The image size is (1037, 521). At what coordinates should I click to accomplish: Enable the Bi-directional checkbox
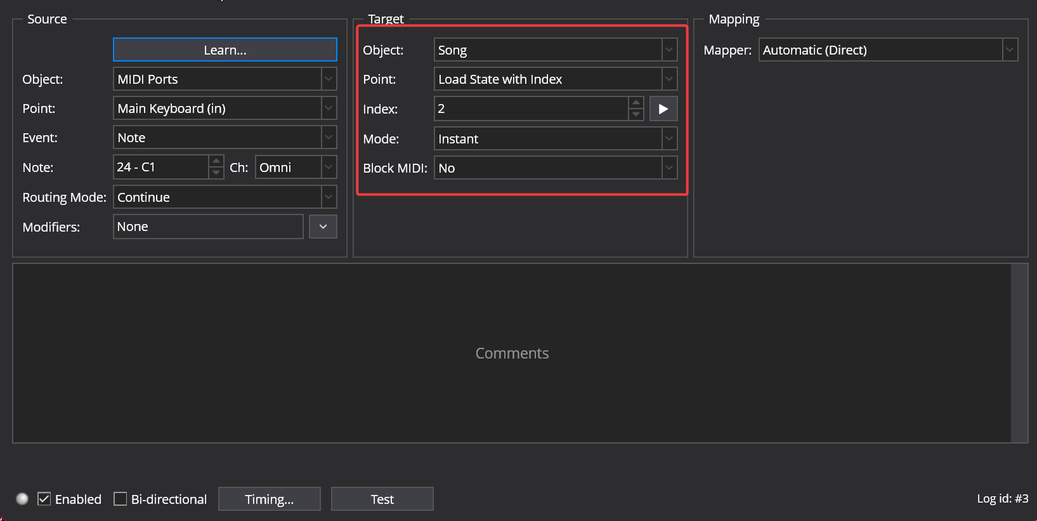(x=121, y=499)
